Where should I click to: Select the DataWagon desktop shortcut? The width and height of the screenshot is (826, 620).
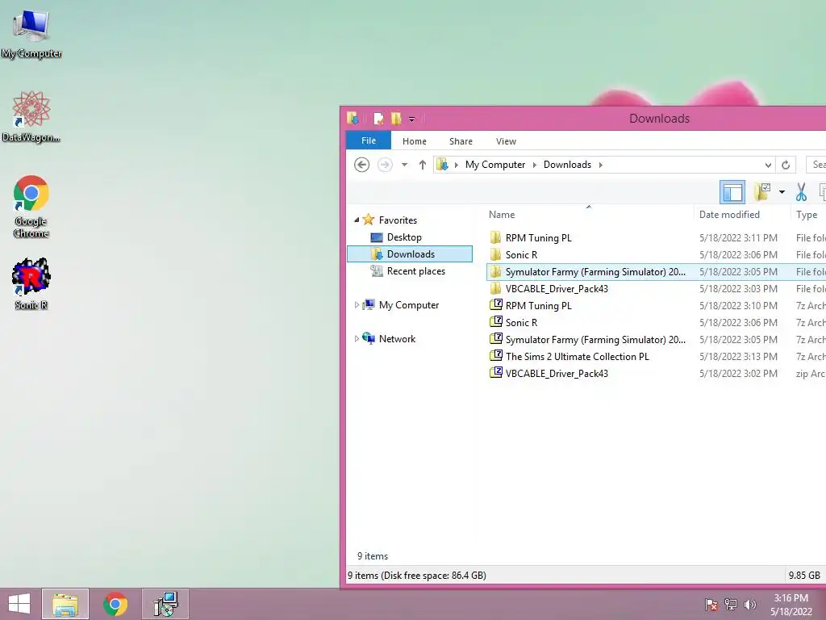pyautogui.click(x=31, y=116)
